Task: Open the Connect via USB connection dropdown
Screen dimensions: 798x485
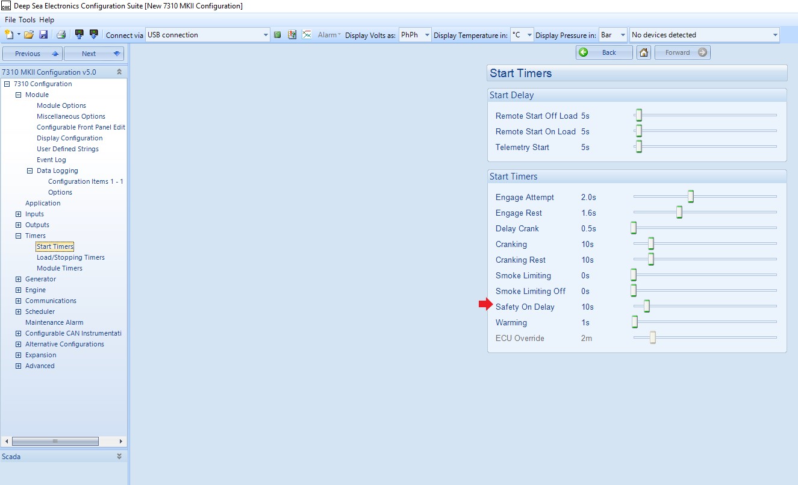Action: click(x=266, y=35)
